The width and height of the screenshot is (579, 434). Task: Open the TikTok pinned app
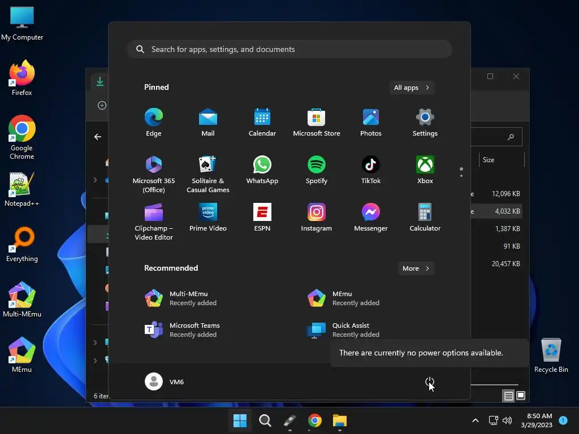pyautogui.click(x=371, y=170)
